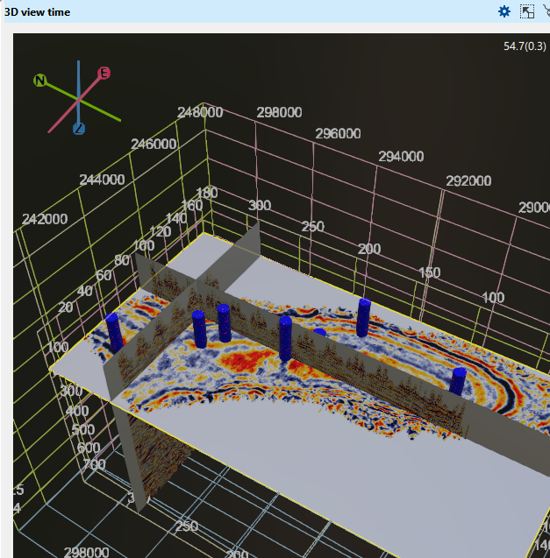
Task: Click the inline label 80
Action: click(x=122, y=260)
